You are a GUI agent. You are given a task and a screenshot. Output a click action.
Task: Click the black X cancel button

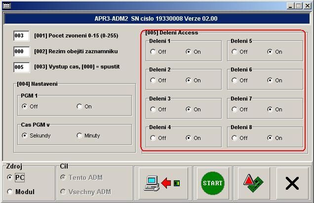292,183
